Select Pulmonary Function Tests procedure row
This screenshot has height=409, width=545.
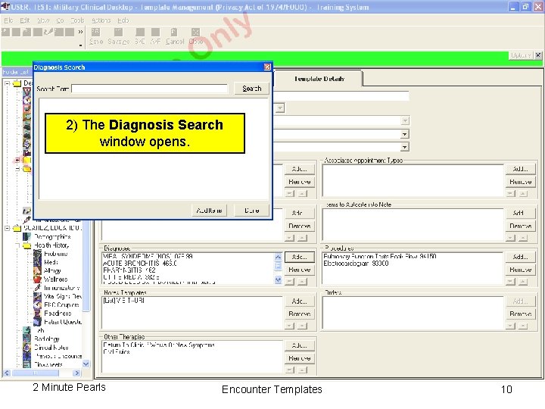pyautogui.click(x=379, y=256)
